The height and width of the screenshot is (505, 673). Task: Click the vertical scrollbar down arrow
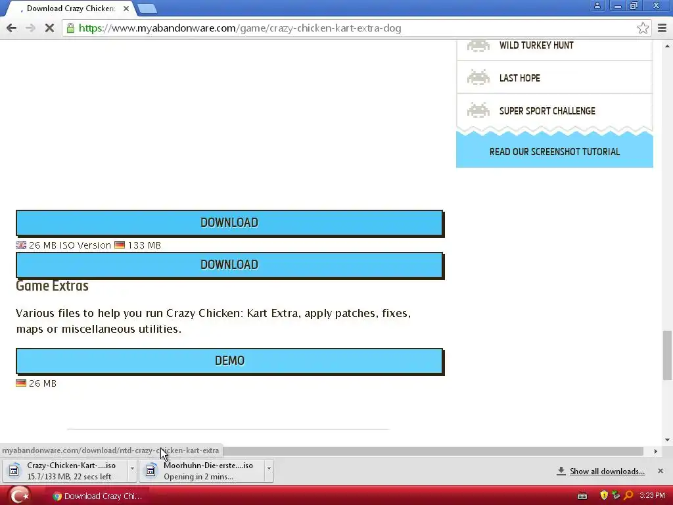click(x=667, y=440)
